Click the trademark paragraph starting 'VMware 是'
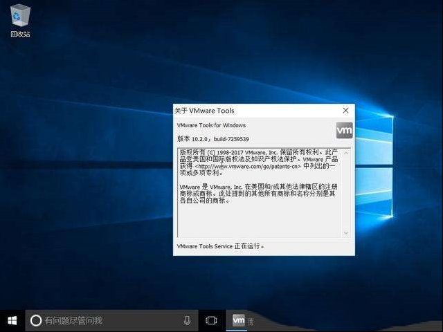The image size is (443, 332). (x=258, y=194)
